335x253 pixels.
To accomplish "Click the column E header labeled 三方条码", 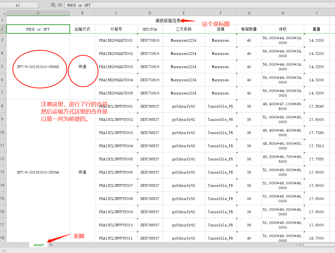I will pyautogui.click(x=184, y=13).
